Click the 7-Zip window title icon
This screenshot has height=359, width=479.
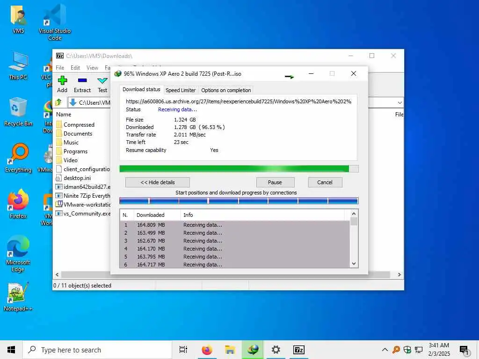[60, 56]
